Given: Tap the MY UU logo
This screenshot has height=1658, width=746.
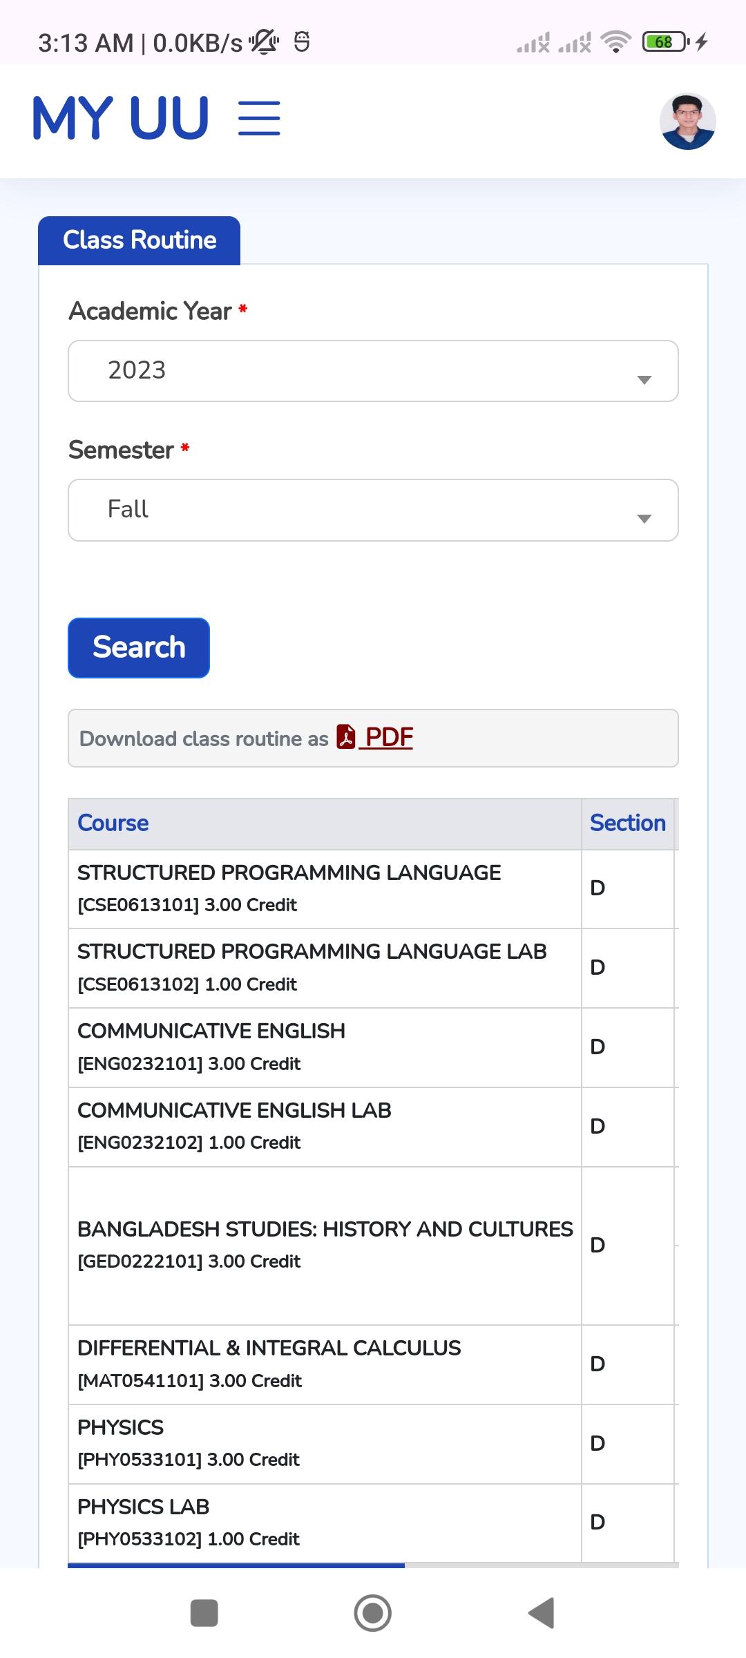Looking at the screenshot, I should (x=120, y=118).
